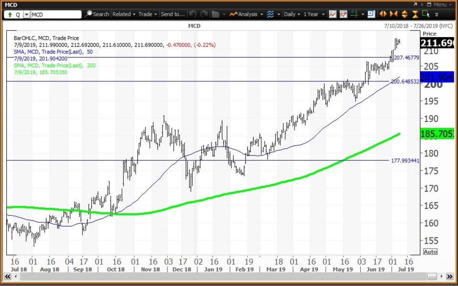Click the redo arrow icon
Viewport: 458px width, 286px height.
204,14
